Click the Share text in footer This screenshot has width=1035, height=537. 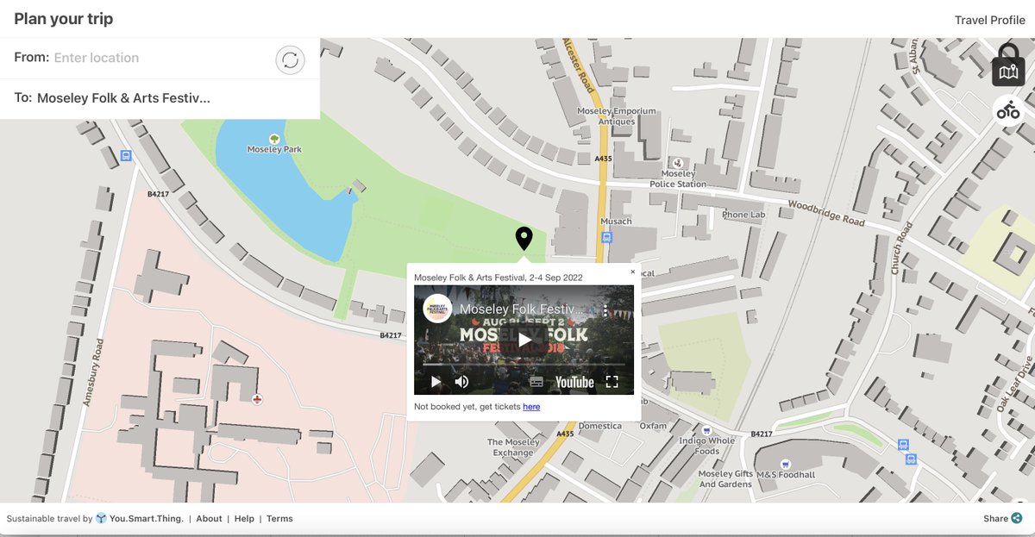click(995, 519)
